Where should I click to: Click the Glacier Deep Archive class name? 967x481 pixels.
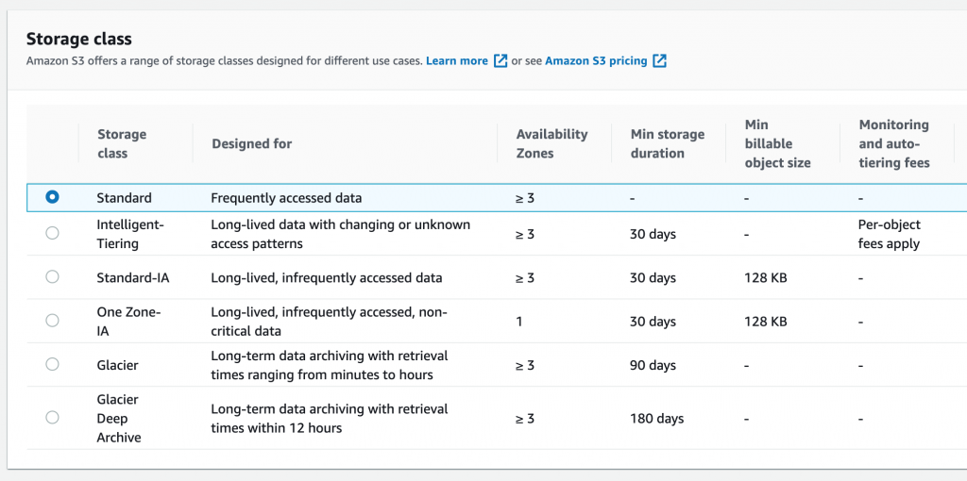119,418
